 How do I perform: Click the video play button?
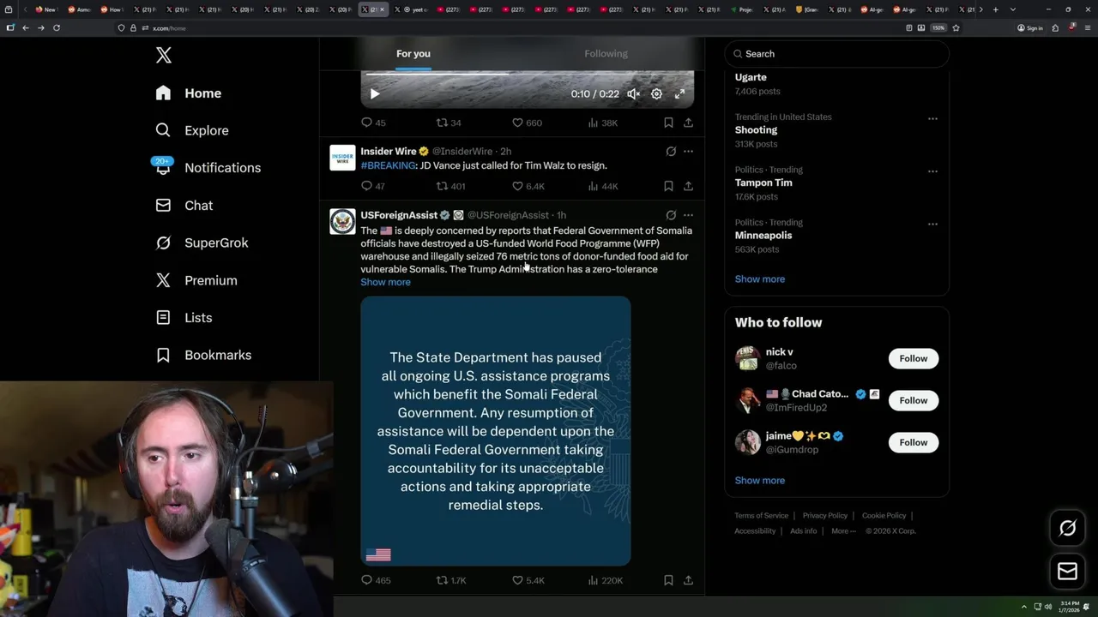[374, 94]
